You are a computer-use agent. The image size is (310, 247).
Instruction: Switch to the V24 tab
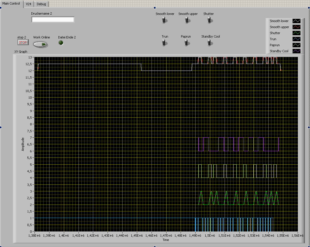click(28, 4)
